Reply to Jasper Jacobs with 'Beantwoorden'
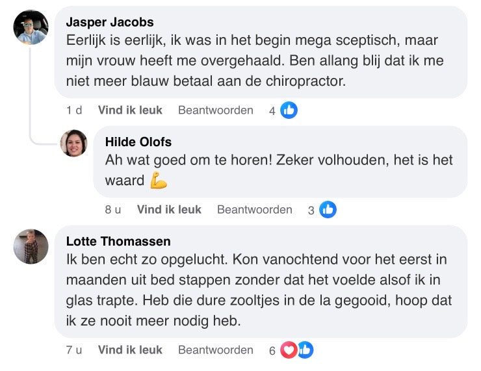481x371 pixels. pyautogui.click(x=216, y=110)
